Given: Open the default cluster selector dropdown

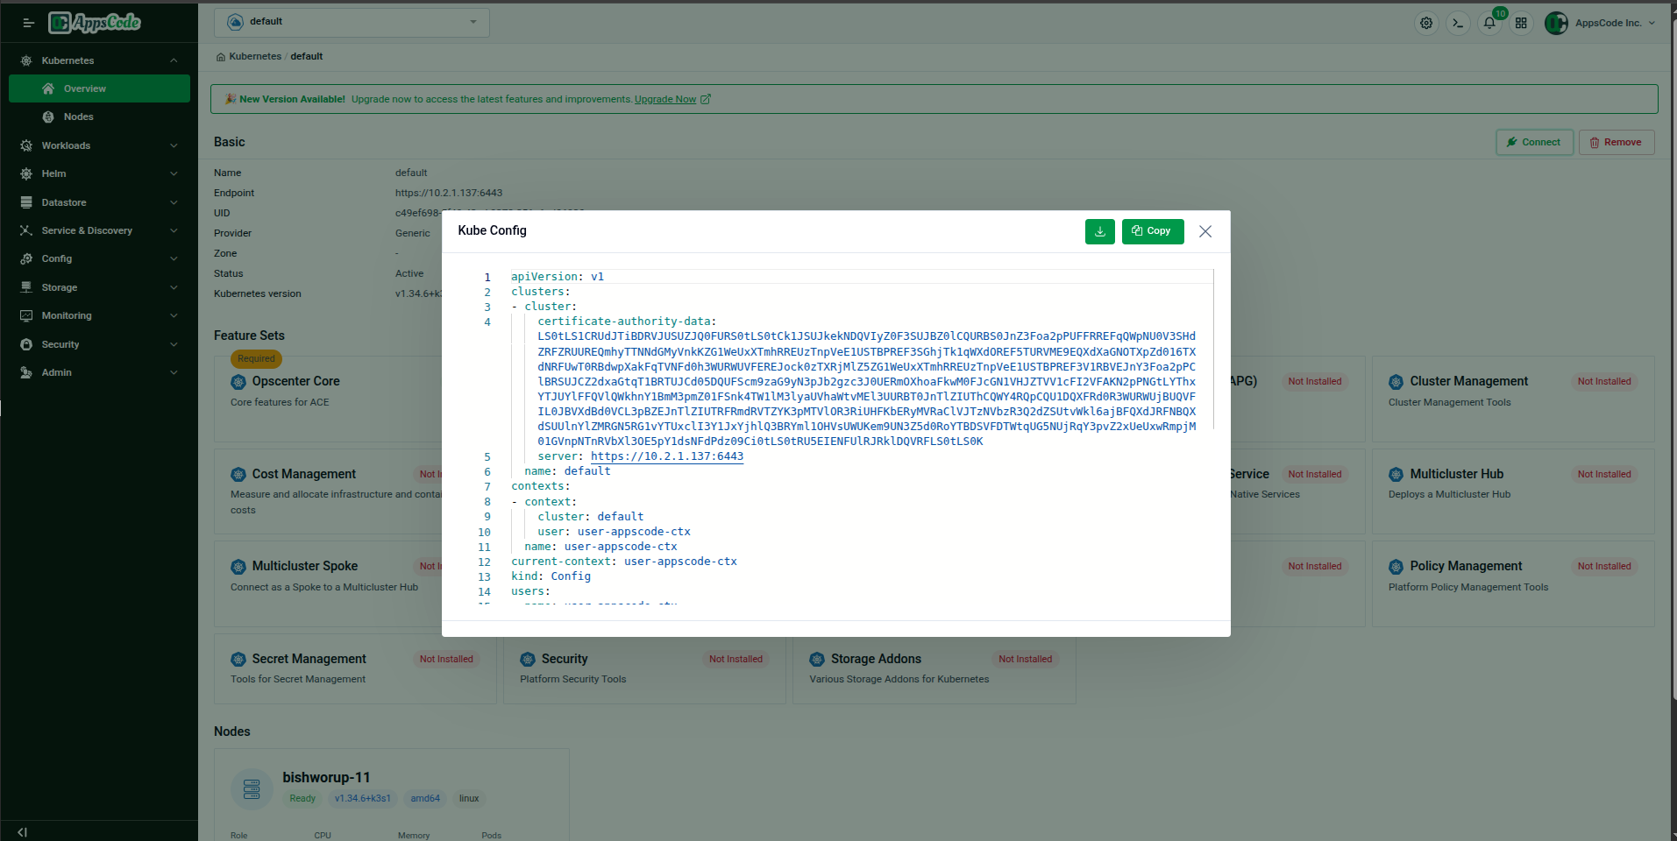Looking at the screenshot, I should coord(351,21).
